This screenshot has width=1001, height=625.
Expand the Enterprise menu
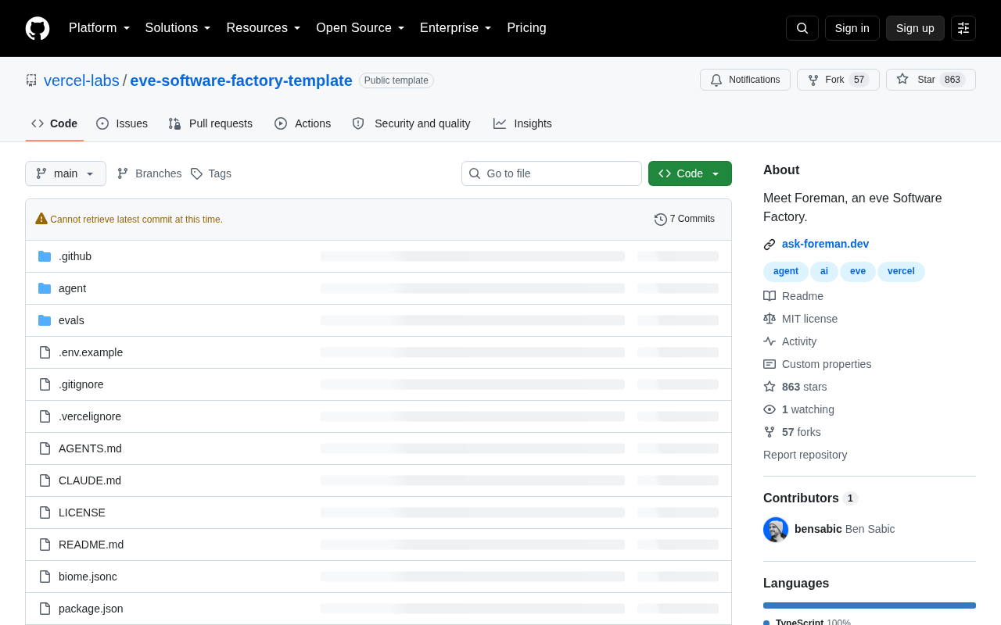[x=456, y=28]
